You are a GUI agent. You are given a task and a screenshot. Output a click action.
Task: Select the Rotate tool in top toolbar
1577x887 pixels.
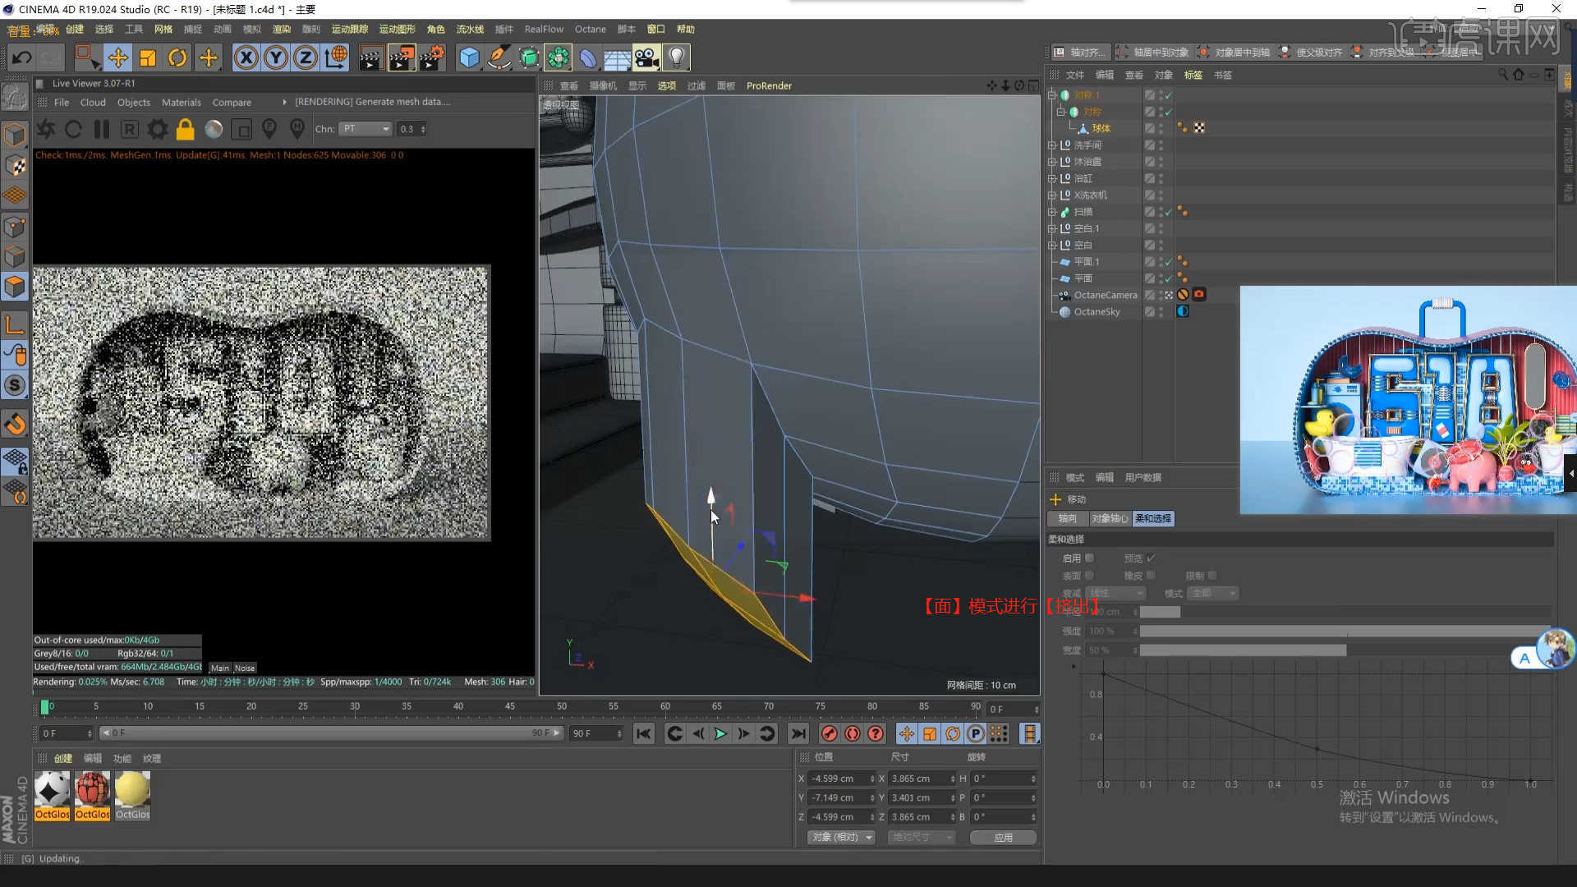pos(177,57)
